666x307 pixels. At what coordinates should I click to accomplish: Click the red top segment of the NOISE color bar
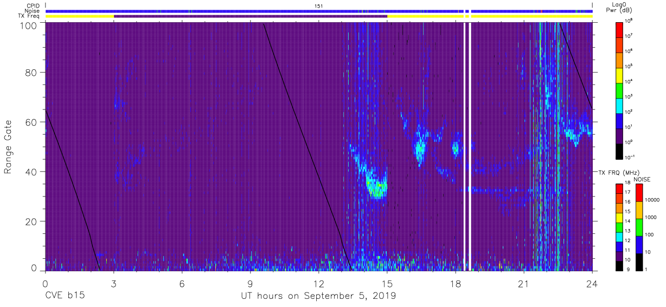(639, 192)
